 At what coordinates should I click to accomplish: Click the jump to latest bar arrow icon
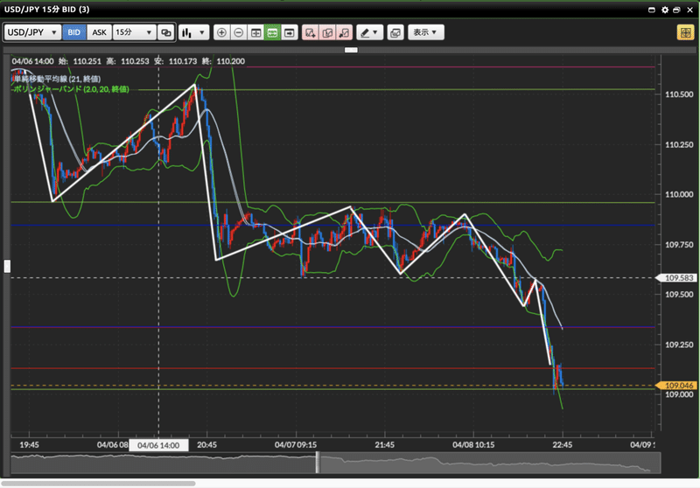290,32
